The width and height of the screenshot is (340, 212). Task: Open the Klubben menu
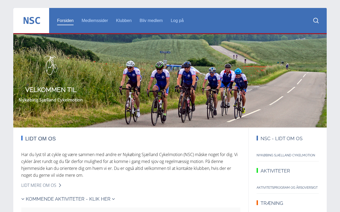pos(124,21)
